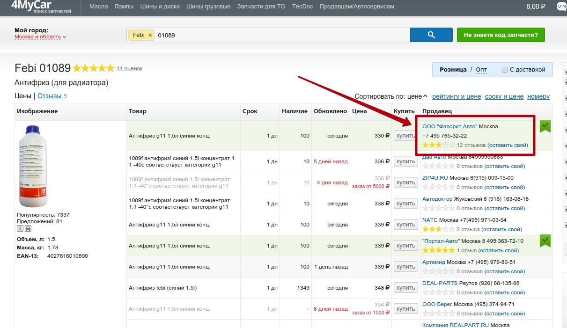Buy from ООО Берег offer
This screenshot has height=328, width=567.
click(405, 309)
